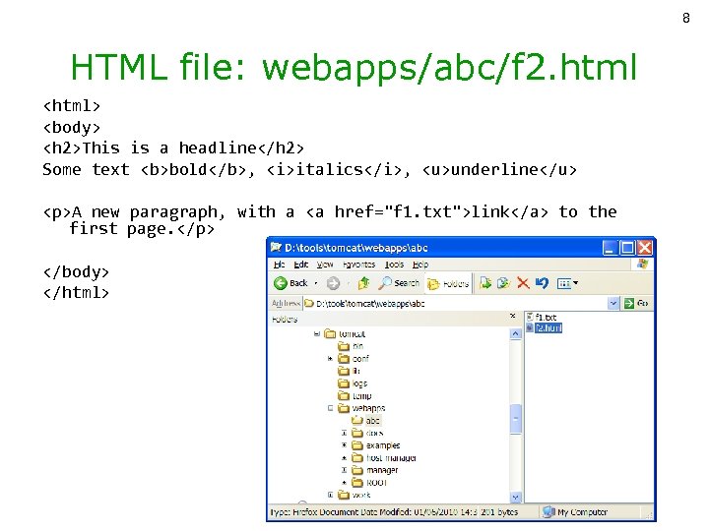
Task: Expand the docs folder node
Action: click(344, 433)
